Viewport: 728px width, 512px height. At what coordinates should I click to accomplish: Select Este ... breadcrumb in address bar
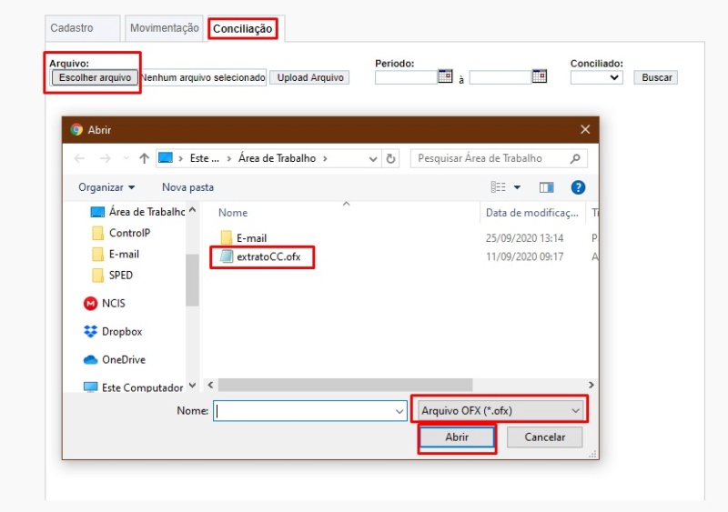pos(204,158)
